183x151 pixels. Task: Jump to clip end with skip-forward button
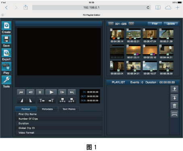click(x=72, y=92)
